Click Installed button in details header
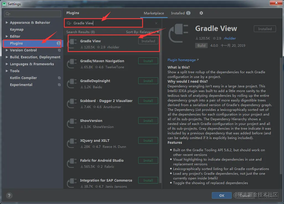This screenshot has width=284, height=204. pos(265,29)
